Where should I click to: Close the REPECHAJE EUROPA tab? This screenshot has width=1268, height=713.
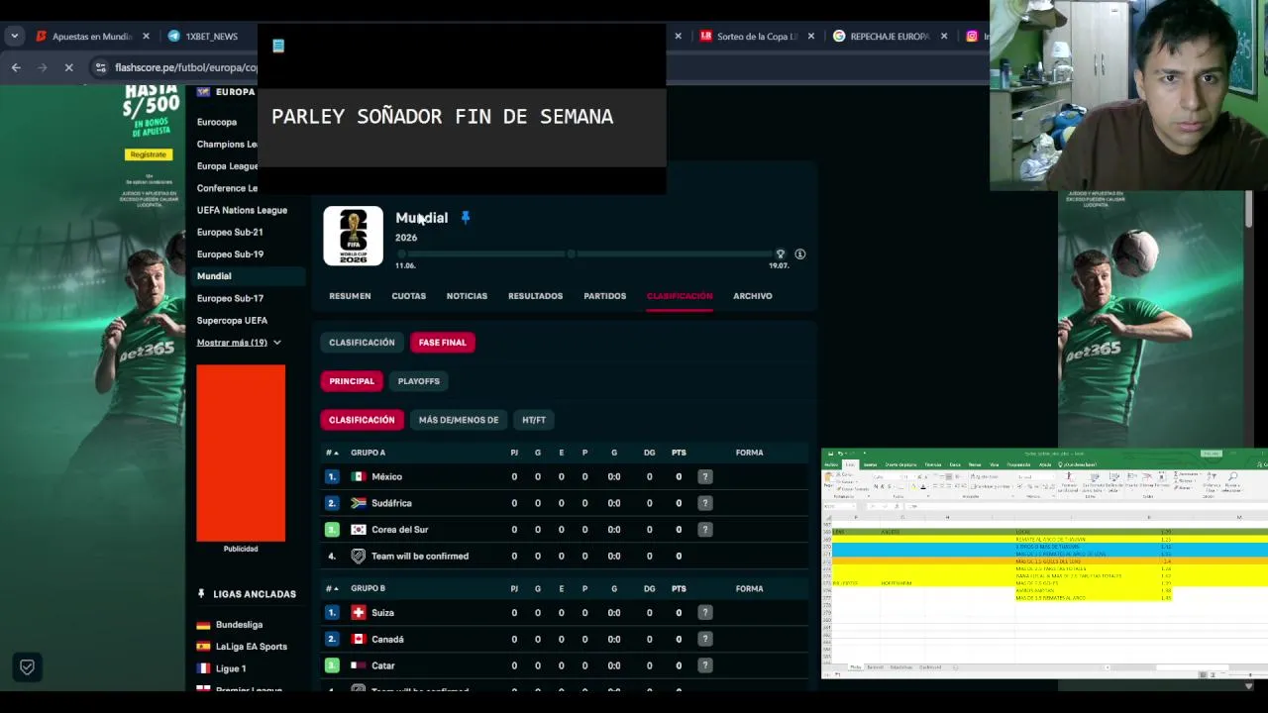(x=943, y=37)
